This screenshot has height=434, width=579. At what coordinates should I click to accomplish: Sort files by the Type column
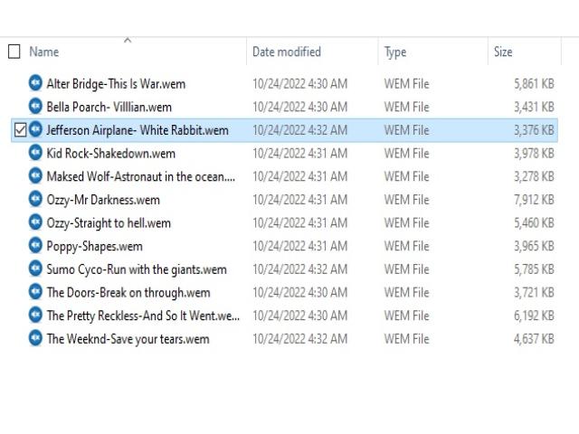click(x=395, y=52)
